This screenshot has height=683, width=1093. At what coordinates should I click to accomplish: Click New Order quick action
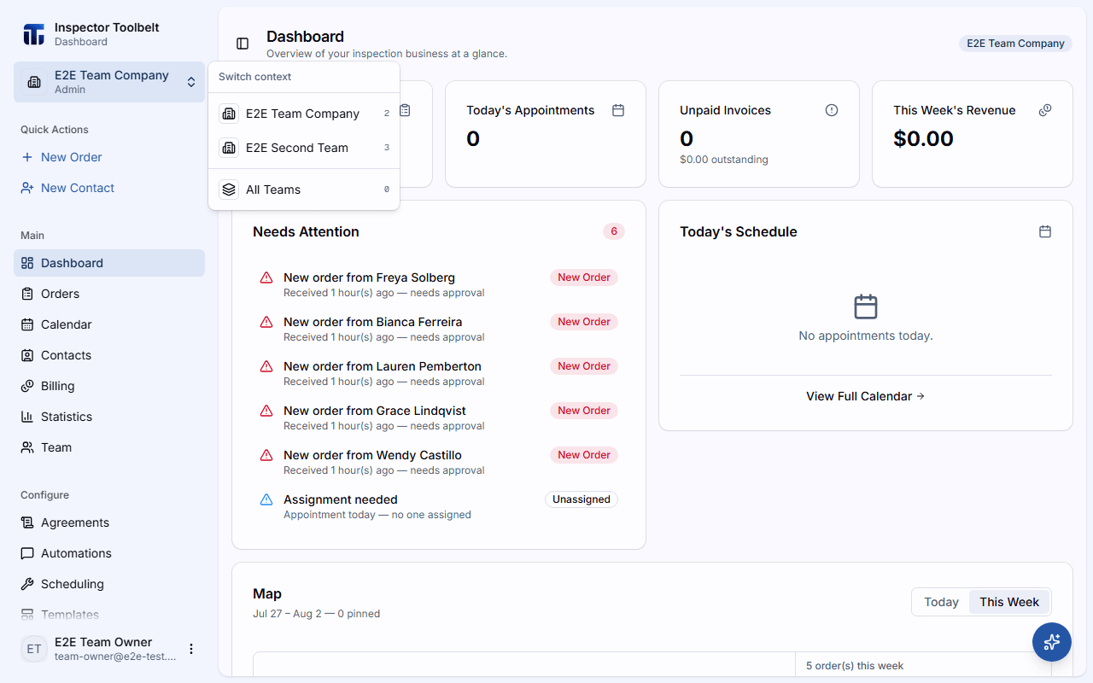pos(109,157)
